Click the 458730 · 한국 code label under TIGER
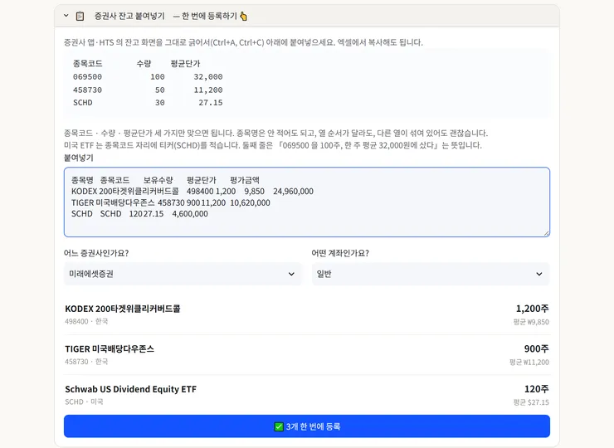The width and height of the screenshot is (614, 448). (x=86, y=362)
